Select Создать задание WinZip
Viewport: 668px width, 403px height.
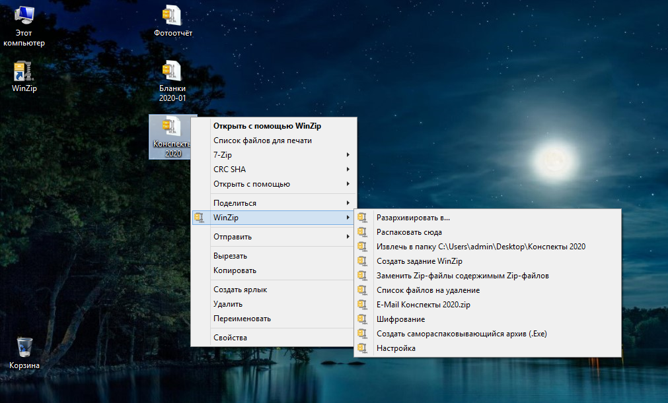click(x=488, y=261)
